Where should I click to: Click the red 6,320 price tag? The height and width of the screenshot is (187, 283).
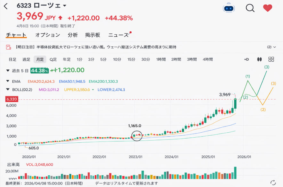(x=12, y=99)
